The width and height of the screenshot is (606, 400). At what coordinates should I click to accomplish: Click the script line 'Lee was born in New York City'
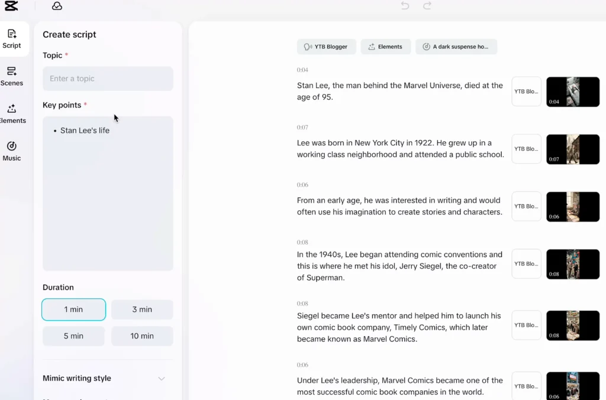tap(401, 149)
